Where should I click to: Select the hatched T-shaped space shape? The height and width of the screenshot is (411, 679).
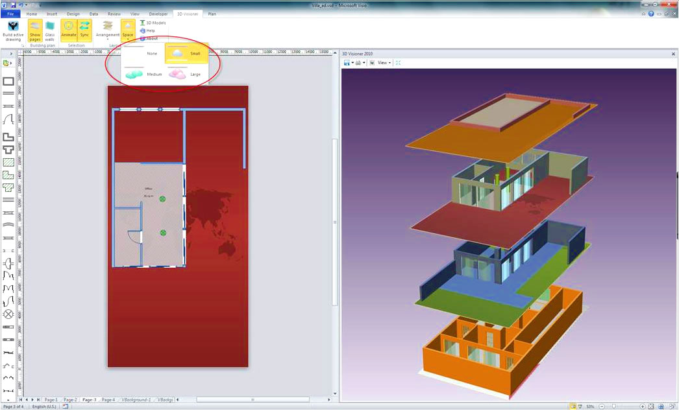8,188
